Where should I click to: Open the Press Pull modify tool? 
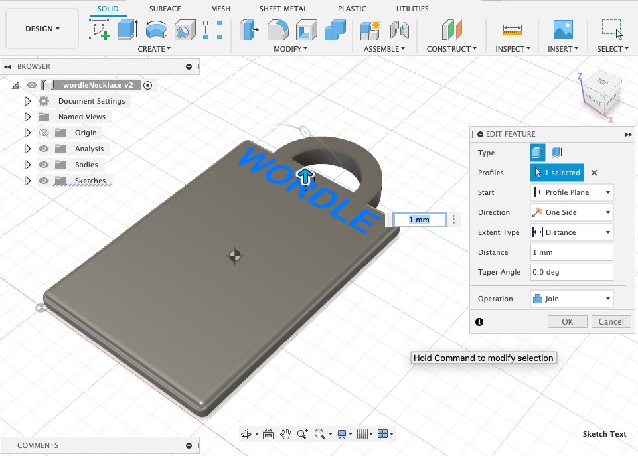pyautogui.click(x=250, y=30)
